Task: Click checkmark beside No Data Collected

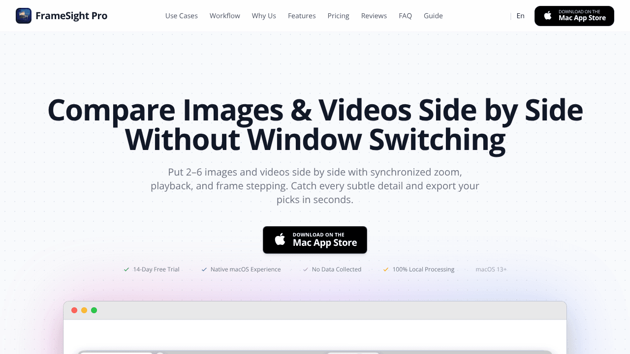Action: 305,269
